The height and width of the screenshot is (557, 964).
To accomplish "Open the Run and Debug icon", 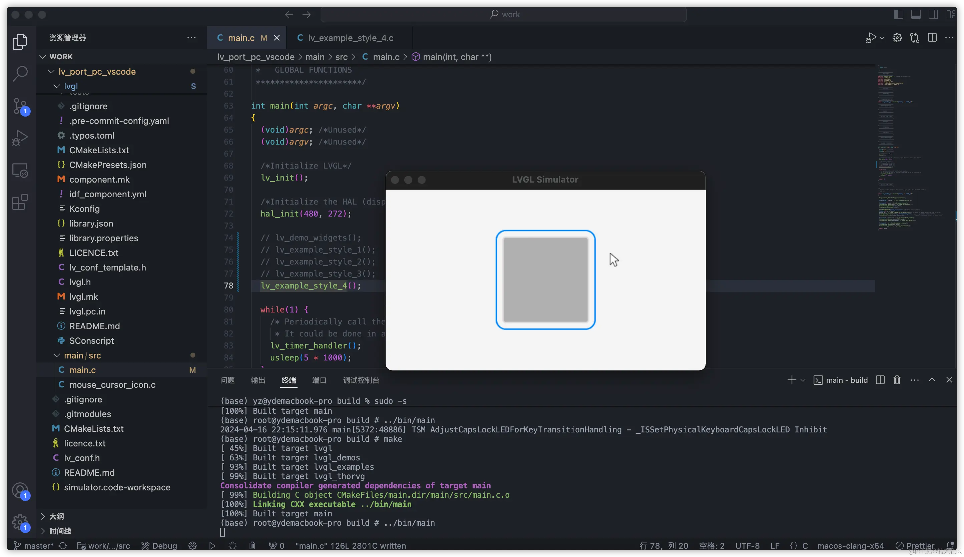I will coord(20,138).
